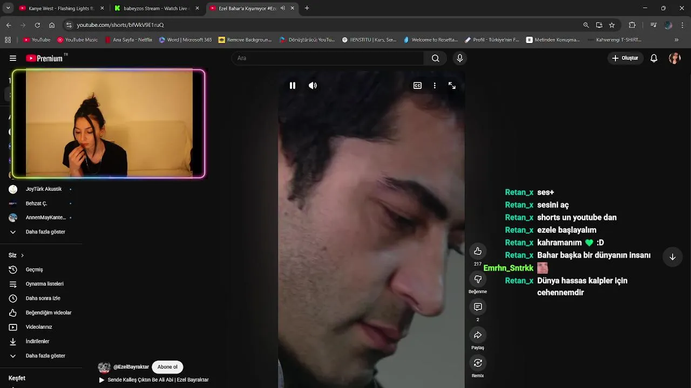Viewport: 691px width, 388px height.
Task: Select the Ezel Bahar'a Kıyamıyor tab
Action: point(247,8)
